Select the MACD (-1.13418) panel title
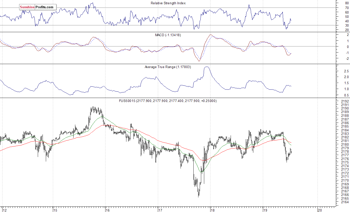The image size is (350, 212). (168, 35)
